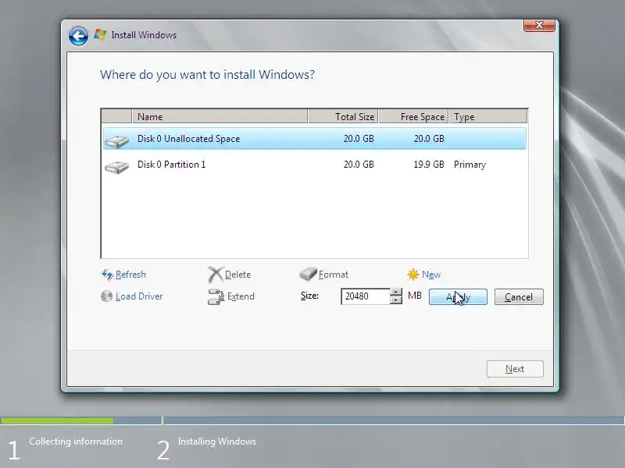Sort by the Name column header

[220, 116]
